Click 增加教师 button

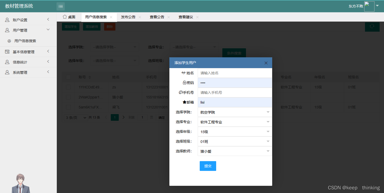click(92, 26)
